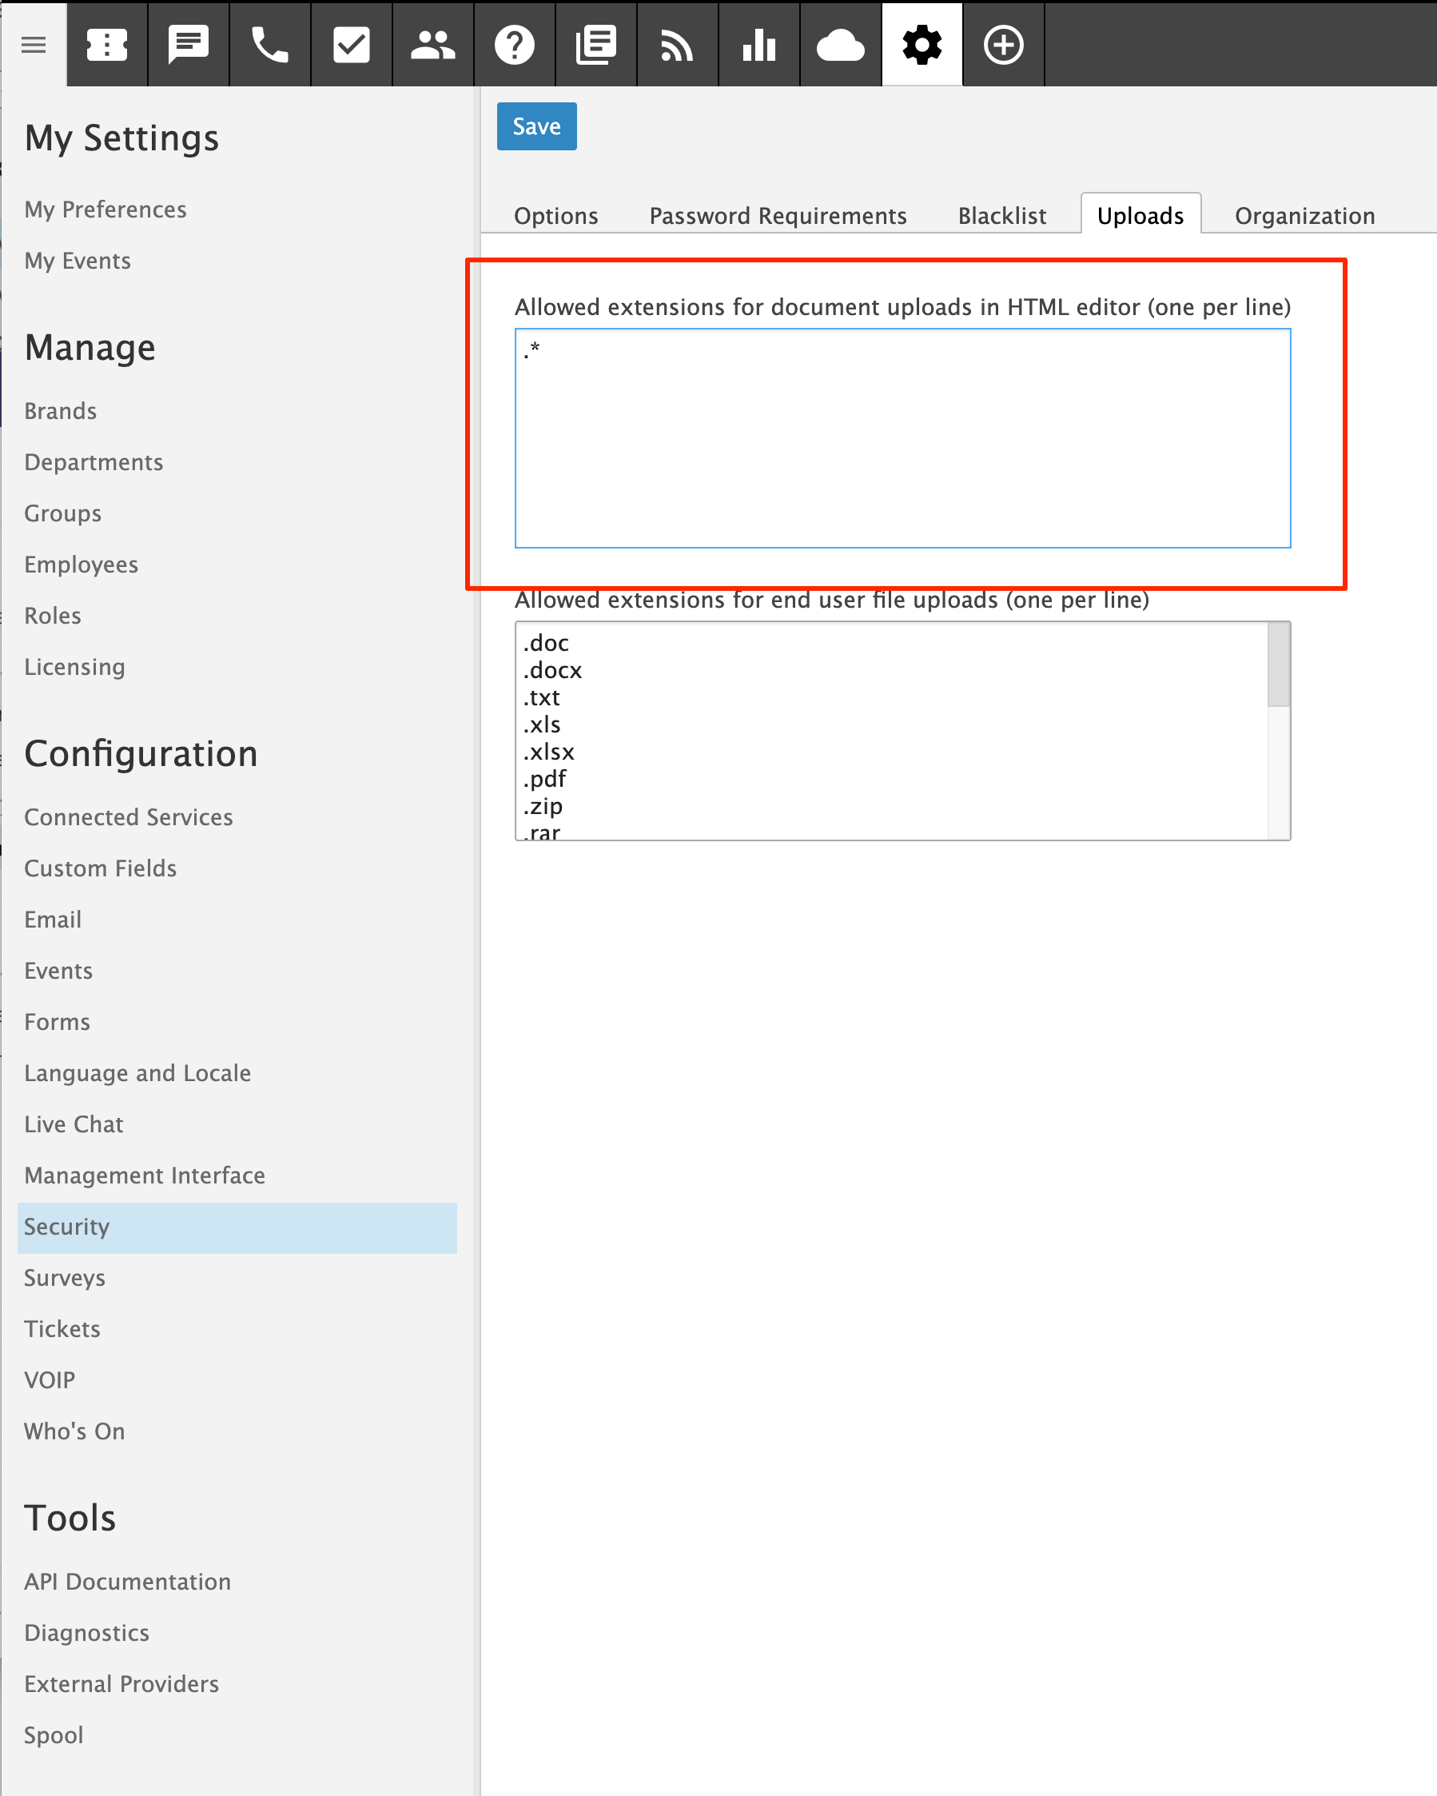Go to Employees in Manage section
The height and width of the screenshot is (1796, 1437).
tap(81, 564)
